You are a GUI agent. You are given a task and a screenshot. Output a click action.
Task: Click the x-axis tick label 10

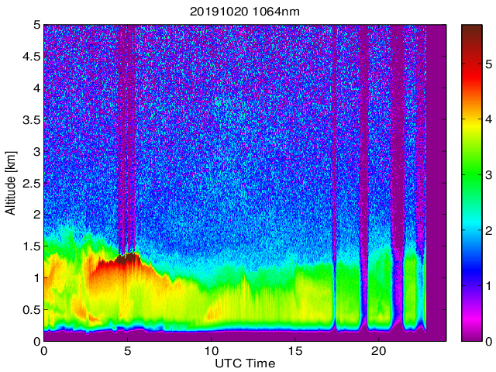point(211,351)
